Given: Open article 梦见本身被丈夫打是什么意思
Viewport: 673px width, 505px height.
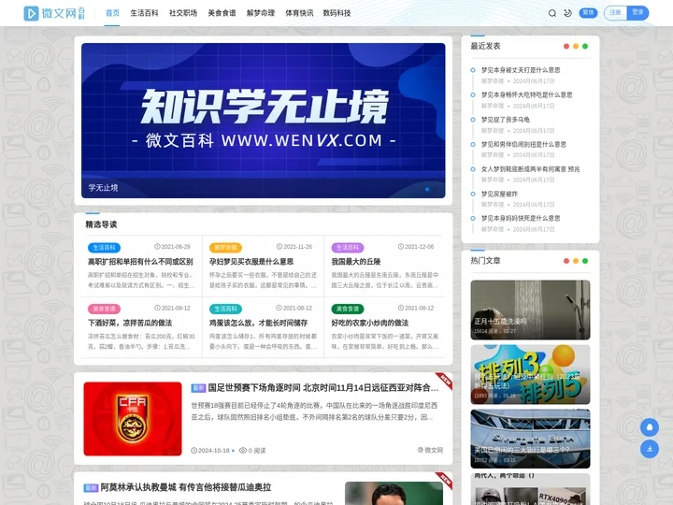Looking at the screenshot, I should point(521,70).
